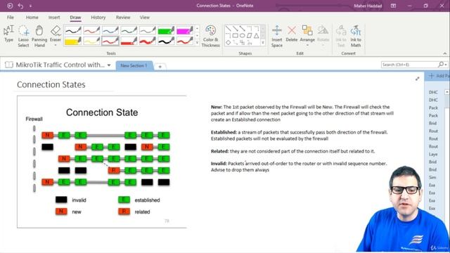Select the thin blue pen
This screenshot has height=253, width=450.
click(110, 30)
